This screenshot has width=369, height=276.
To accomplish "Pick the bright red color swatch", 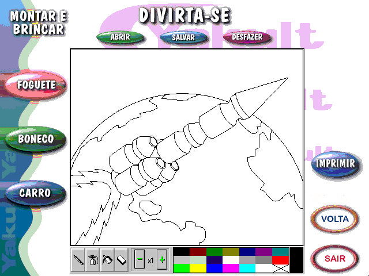I will click(x=281, y=260).
